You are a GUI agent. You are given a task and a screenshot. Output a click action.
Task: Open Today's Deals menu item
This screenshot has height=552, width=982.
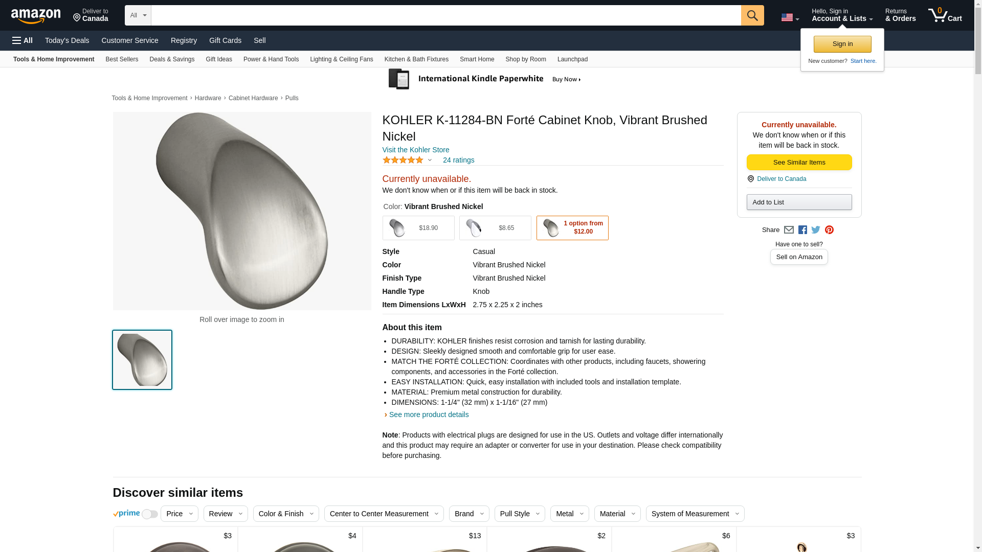tap(67, 40)
